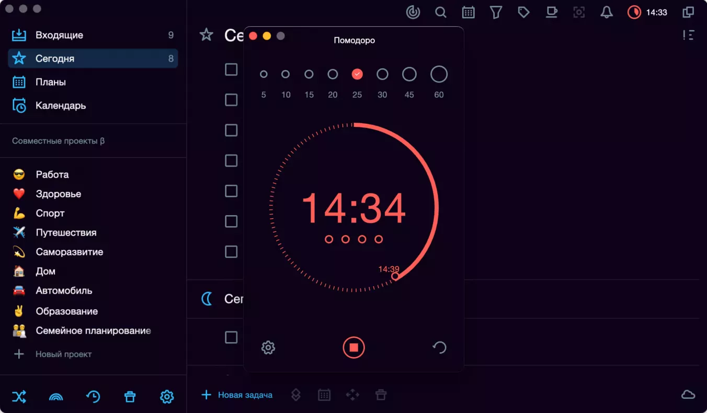Open Сегодня view in sidebar
The width and height of the screenshot is (707, 413).
[x=93, y=58]
